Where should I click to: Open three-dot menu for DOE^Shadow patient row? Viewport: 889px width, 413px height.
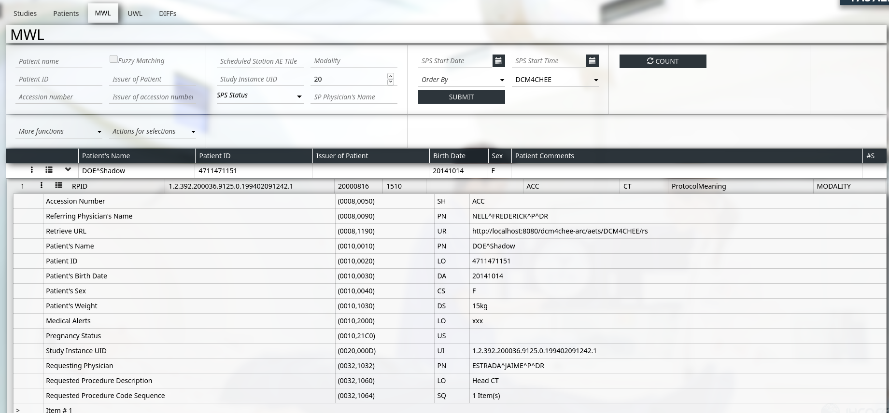[x=32, y=170]
